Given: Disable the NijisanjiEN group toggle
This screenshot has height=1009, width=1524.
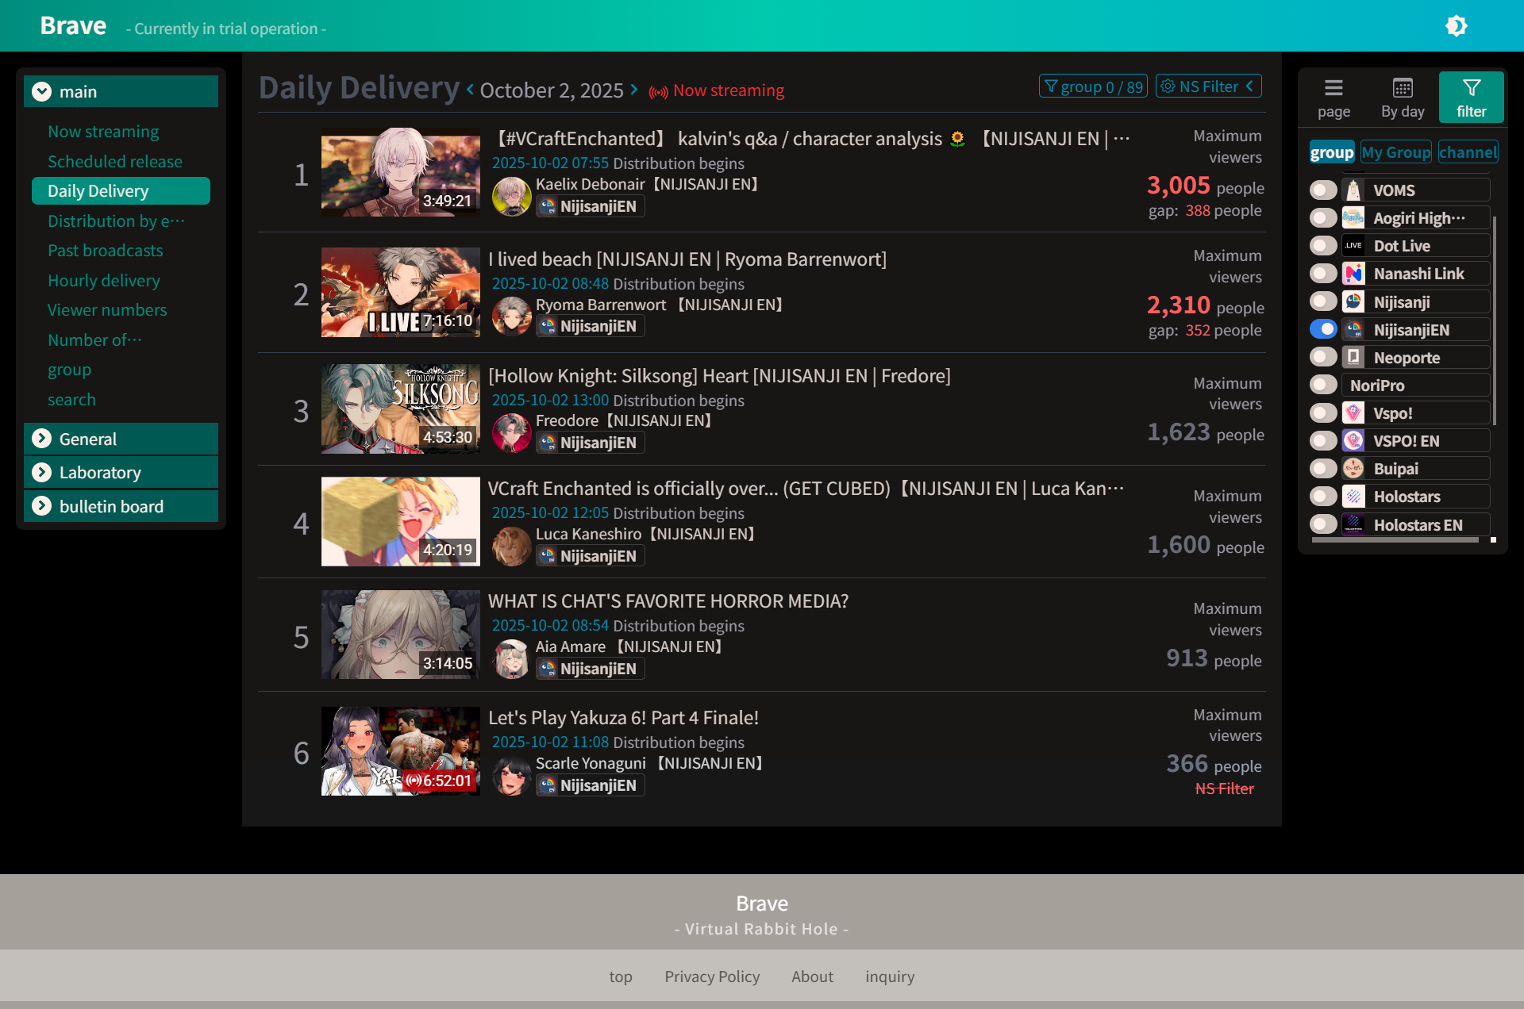Looking at the screenshot, I should coord(1323,329).
